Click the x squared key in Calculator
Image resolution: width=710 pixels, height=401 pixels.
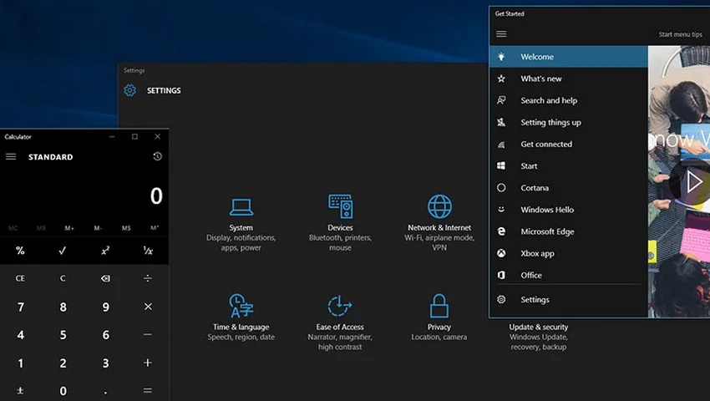tap(105, 251)
